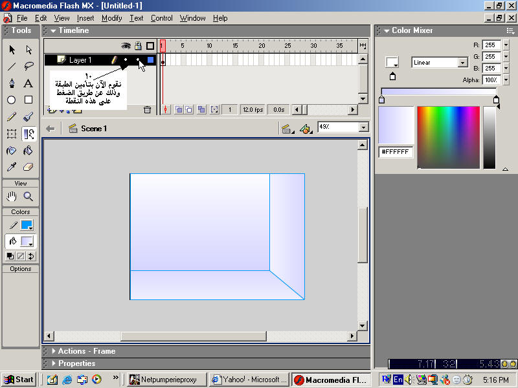Toggle Edit Multiple Frames button
Image resolution: width=518 pixels, height=388 pixels.
pyautogui.click(x=201, y=109)
